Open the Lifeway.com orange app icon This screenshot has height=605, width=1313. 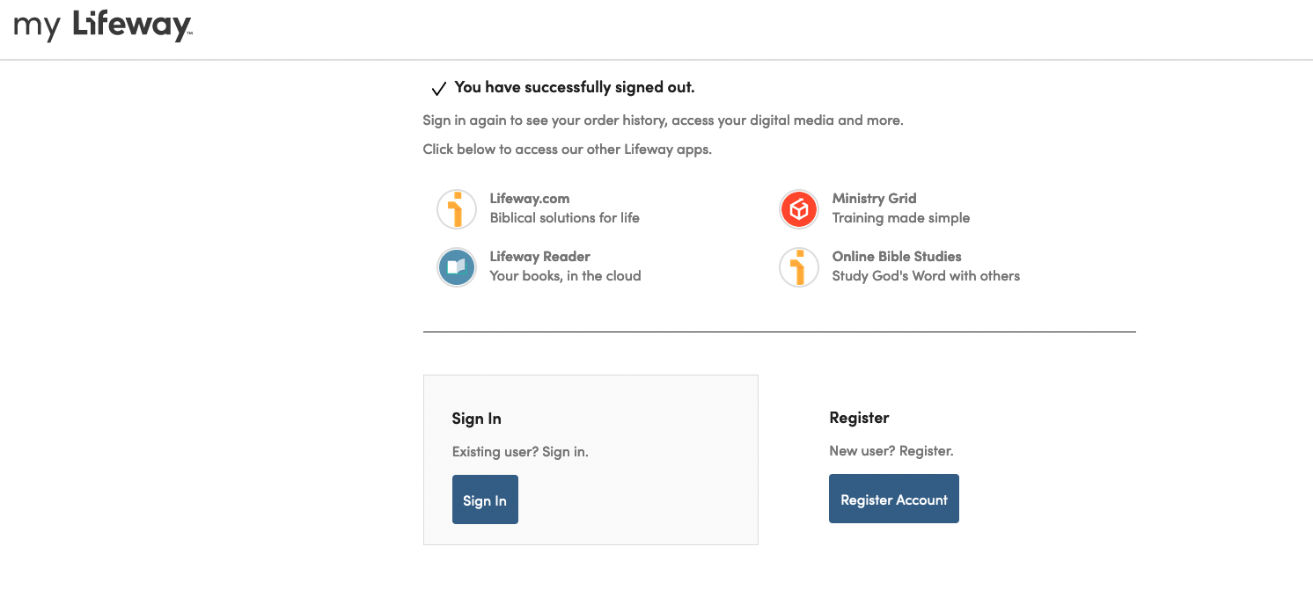(x=457, y=209)
